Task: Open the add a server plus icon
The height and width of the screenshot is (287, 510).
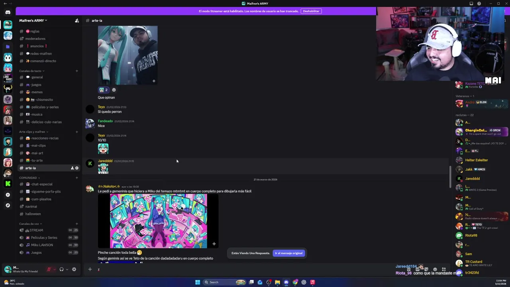Action: coord(8,195)
